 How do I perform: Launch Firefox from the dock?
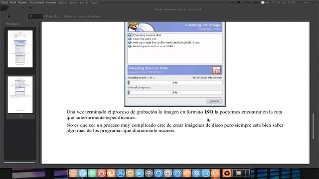(111, 174)
